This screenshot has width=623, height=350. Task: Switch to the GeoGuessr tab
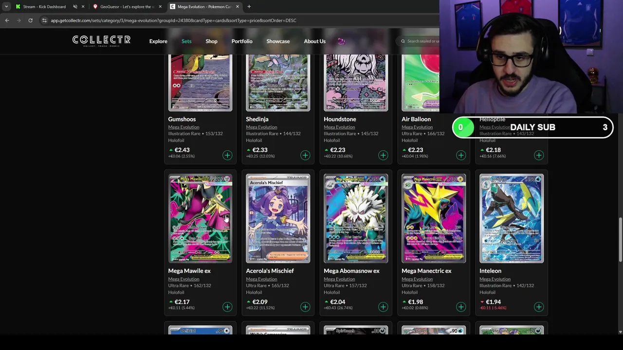click(128, 7)
